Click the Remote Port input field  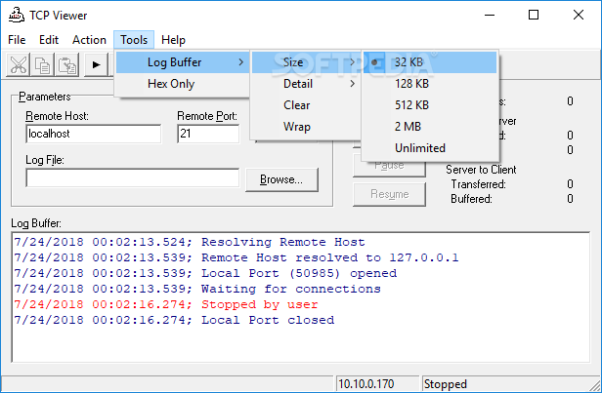pos(208,134)
